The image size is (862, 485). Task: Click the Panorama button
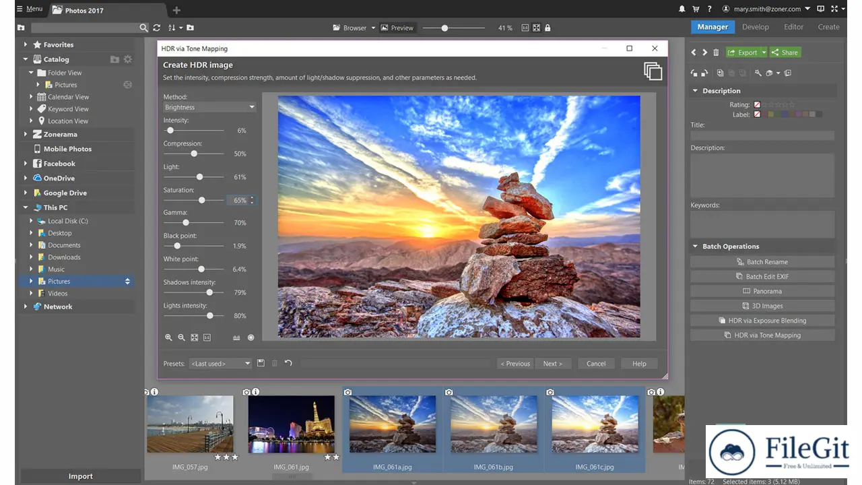point(762,291)
